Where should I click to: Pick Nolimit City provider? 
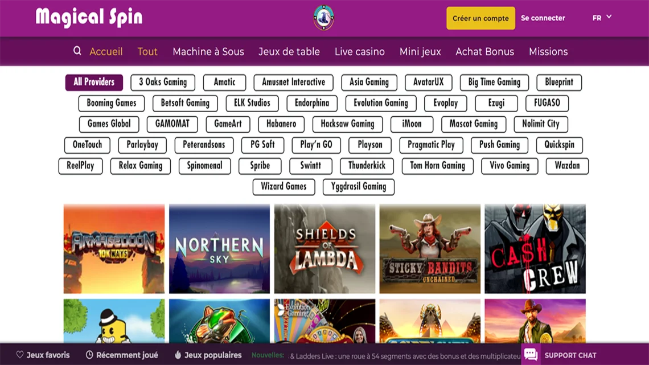541,124
